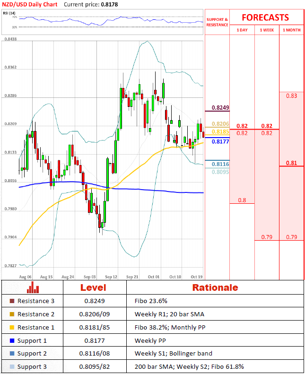The width and height of the screenshot is (305, 374).
Task: Click the FORECASTS heading
Action: pyautogui.click(x=265, y=17)
